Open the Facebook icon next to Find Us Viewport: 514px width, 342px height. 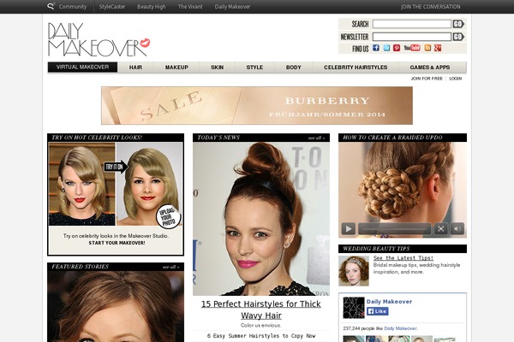[376, 48]
